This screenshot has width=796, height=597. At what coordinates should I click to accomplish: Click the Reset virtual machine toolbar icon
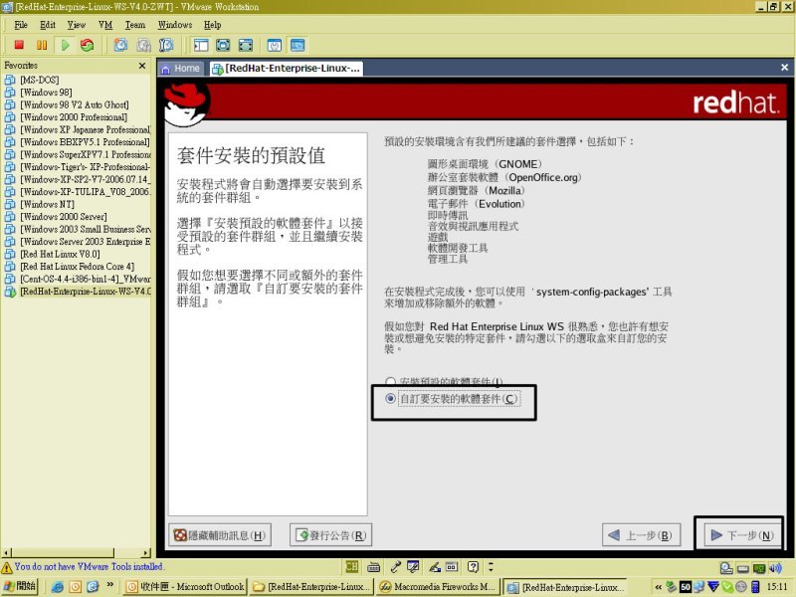88,45
